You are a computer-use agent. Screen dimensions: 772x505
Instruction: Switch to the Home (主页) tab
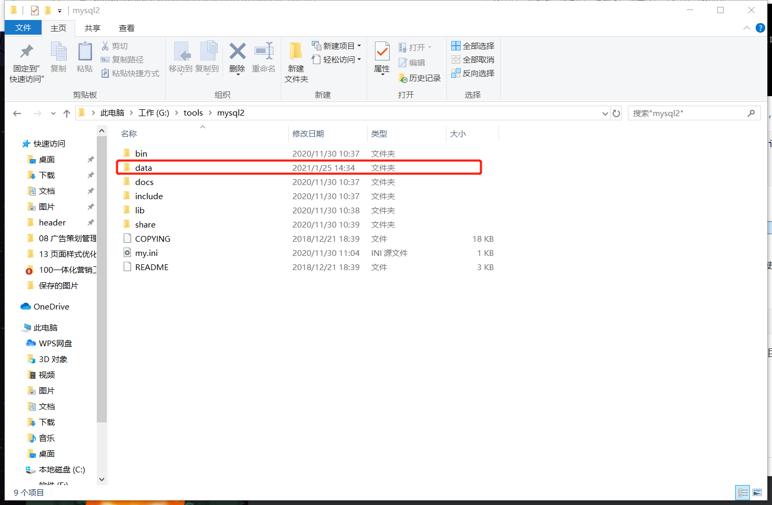(x=58, y=28)
